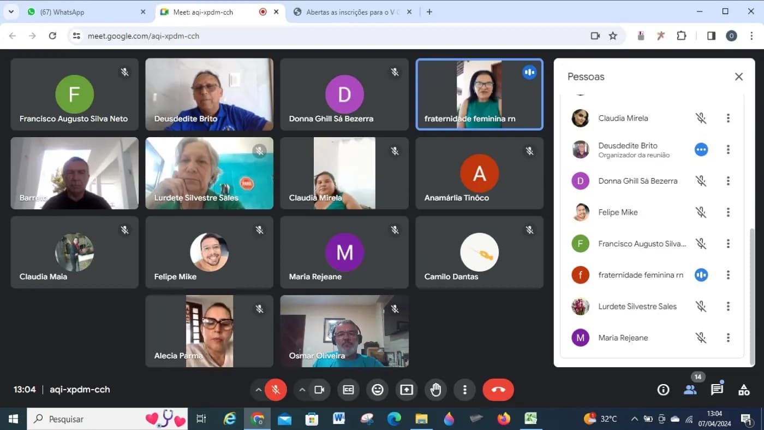Viewport: 764px width, 430px height.
Task: Toggle your microphone on
Action: [276, 390]
